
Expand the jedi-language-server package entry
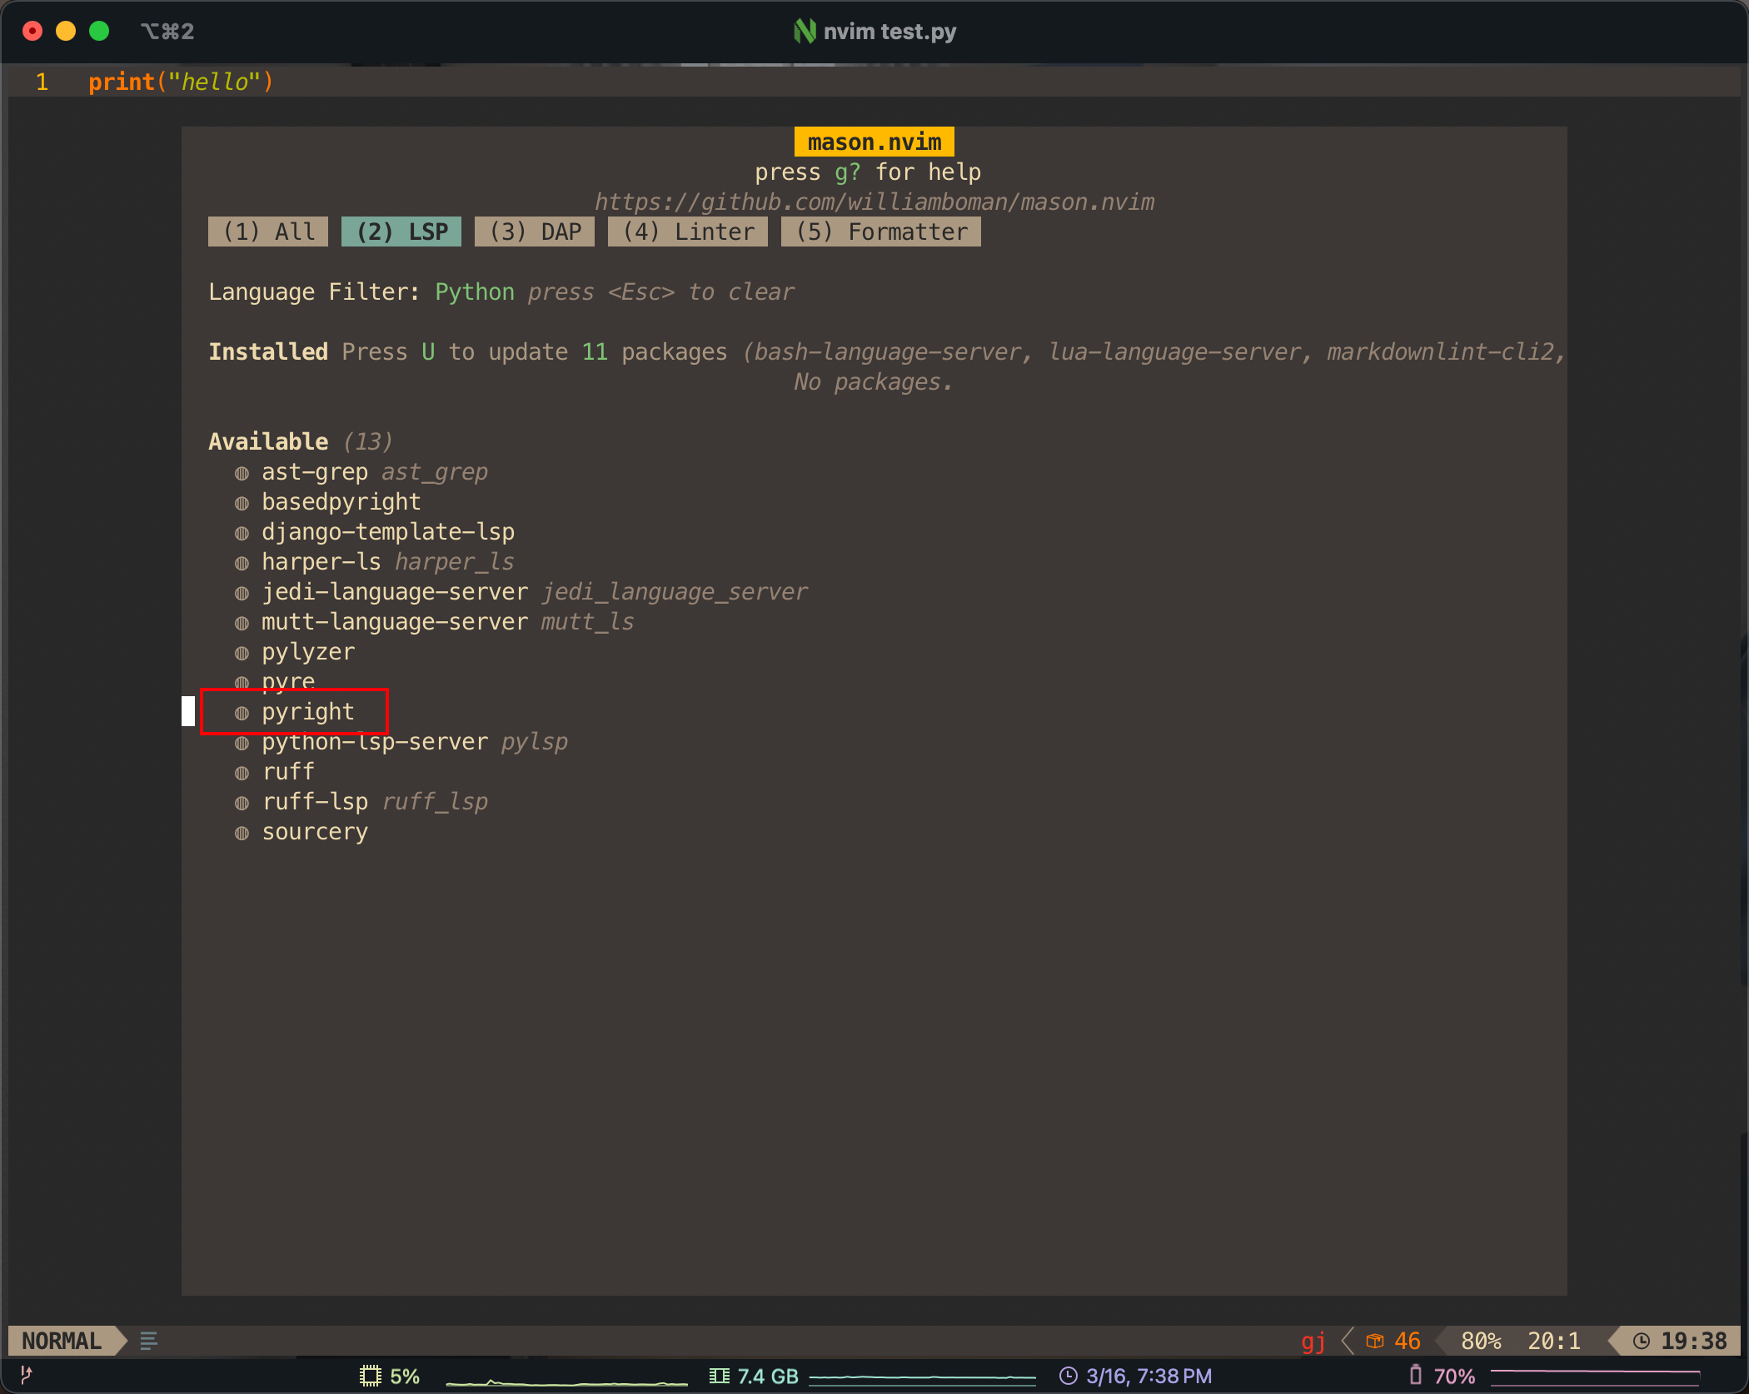point(395,592)
